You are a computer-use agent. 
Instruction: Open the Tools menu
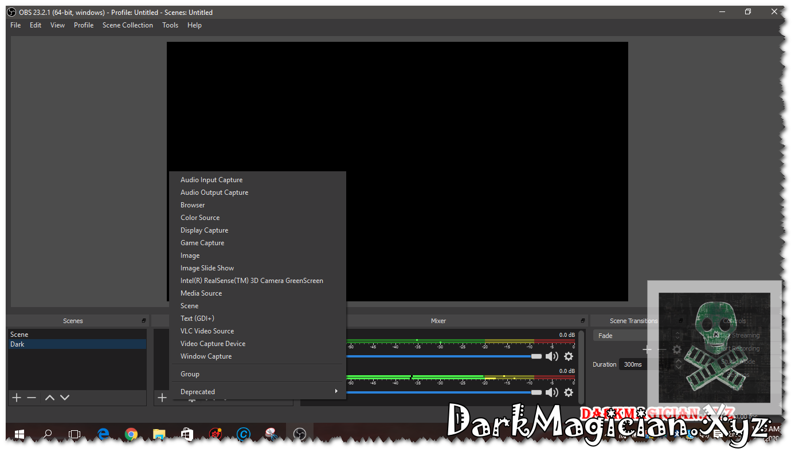(x=170, y=25)
